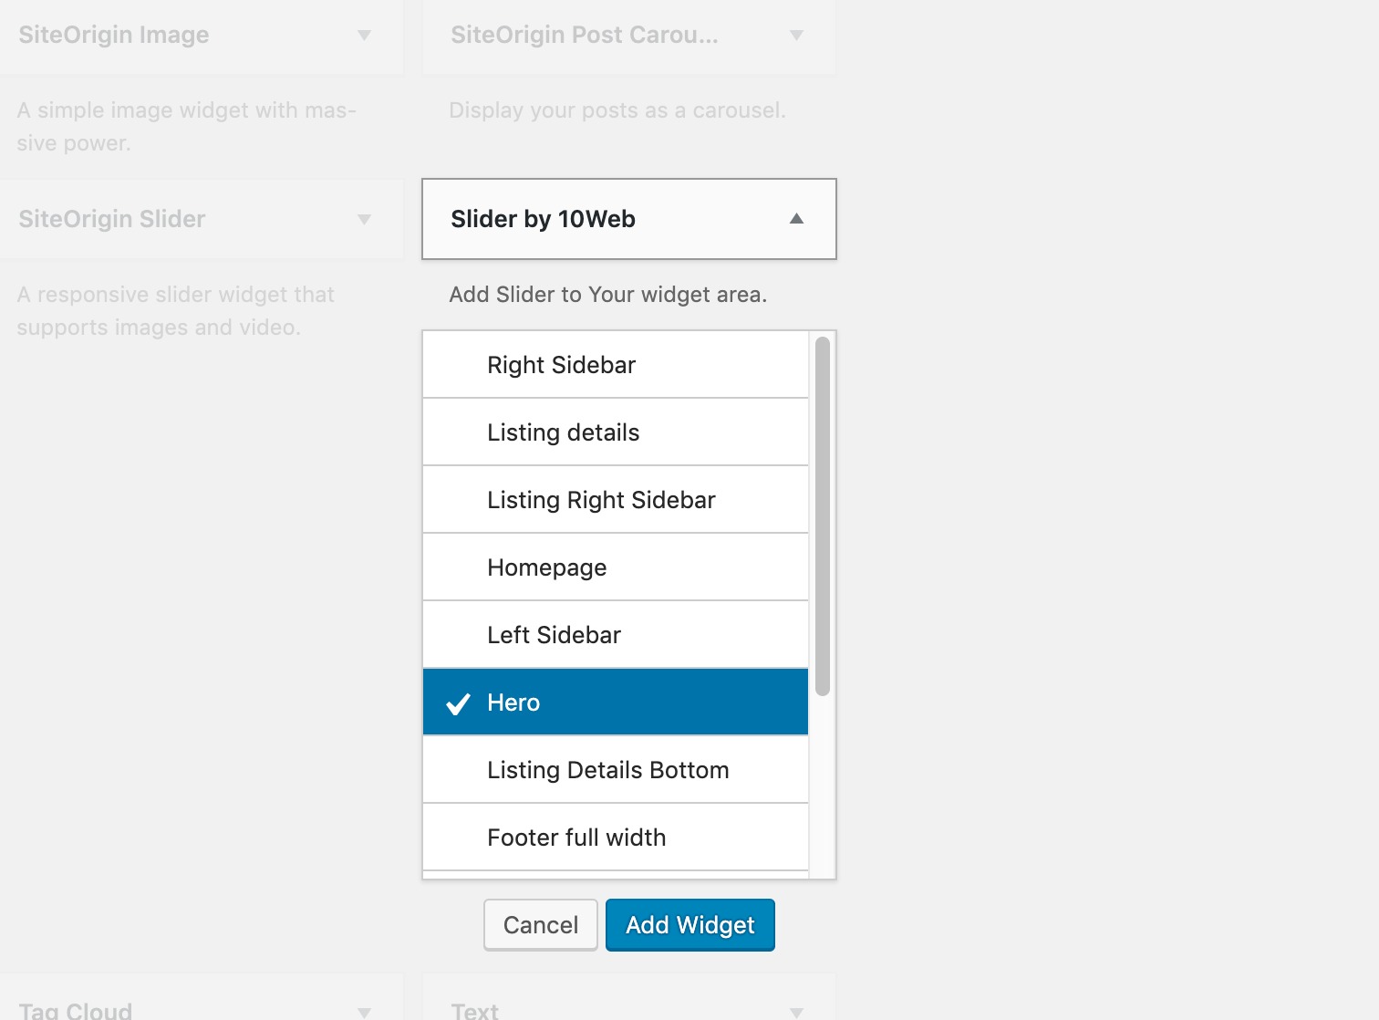This screenshot has width=1379, height=1020.
Task: Click the Add Widget button
Action: click(690, 925)
